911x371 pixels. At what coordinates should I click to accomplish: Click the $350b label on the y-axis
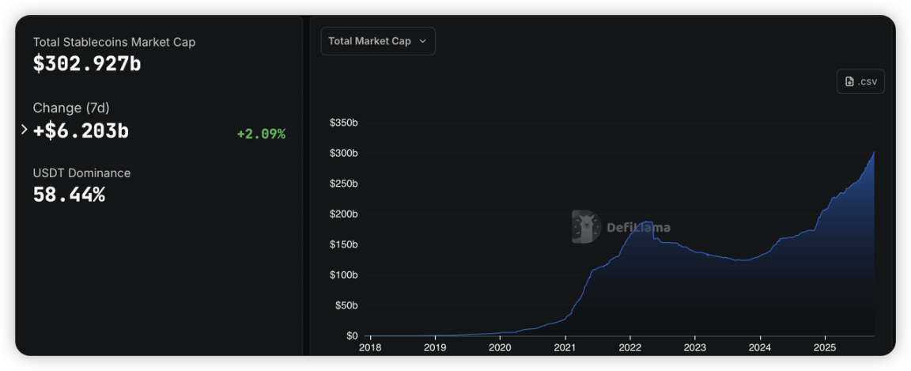(x=343, y=123)
